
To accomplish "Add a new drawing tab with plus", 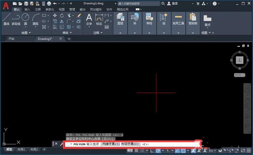I will pos(69,39).
